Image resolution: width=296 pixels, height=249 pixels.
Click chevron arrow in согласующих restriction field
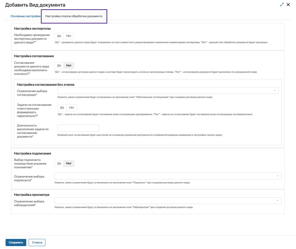(275, 90)
